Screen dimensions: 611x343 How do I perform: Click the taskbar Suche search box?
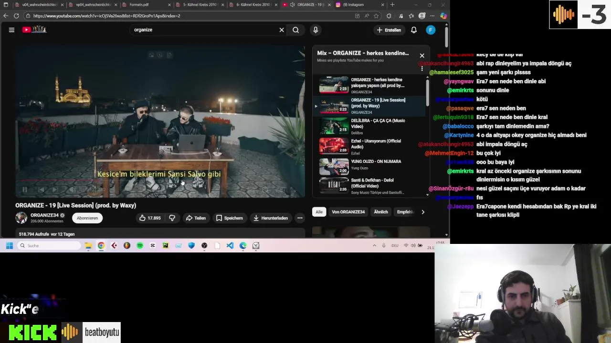point(49,246)
